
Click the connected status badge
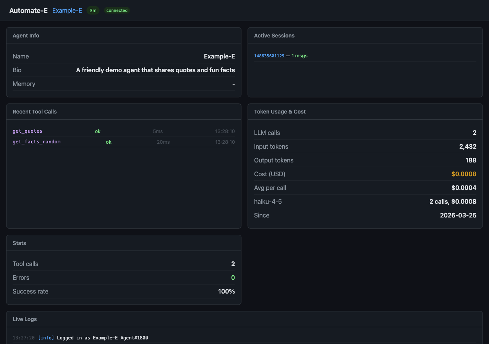[x=117, y=11]
